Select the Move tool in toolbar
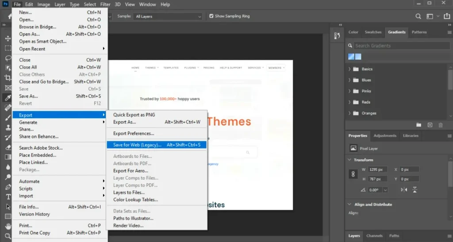453x242 pixels. click(x=8, y=38)
